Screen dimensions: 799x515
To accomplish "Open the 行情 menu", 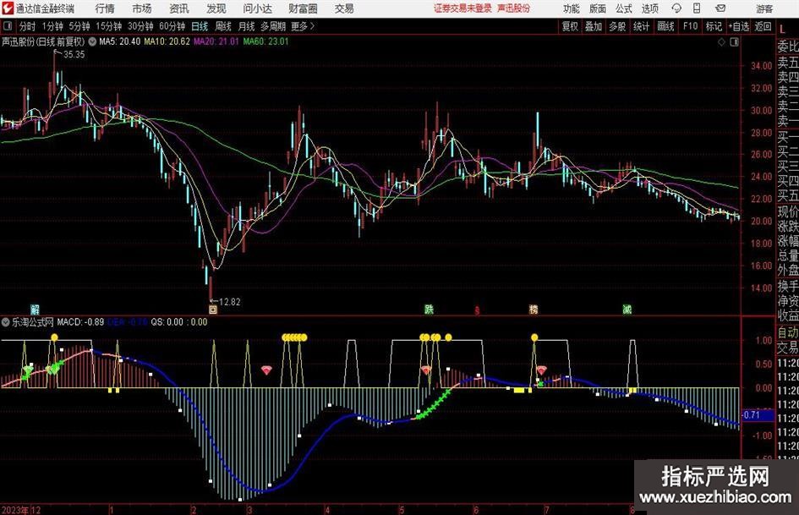I will tap(105, 8).
